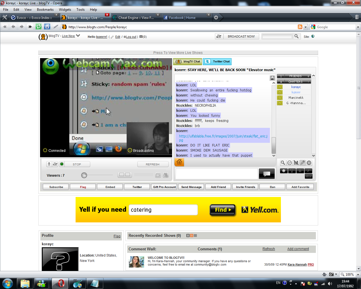Click the WebcamMax M icon in chat tools
The image size is (361, 289).
[x=296, y=163]
